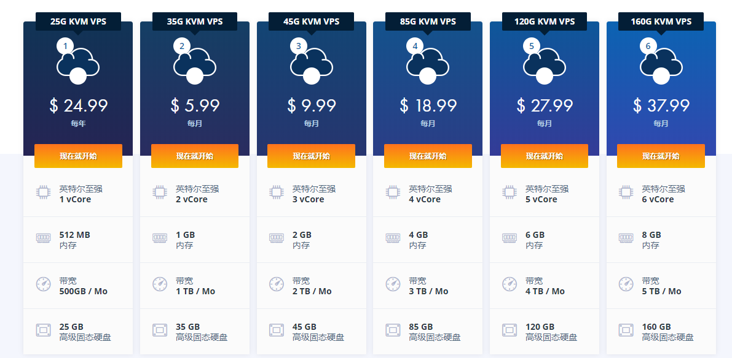Screen dimensions: 732x358
Task: Start the $9.99 plan with 现在就开始
Action: pos(311,156)
